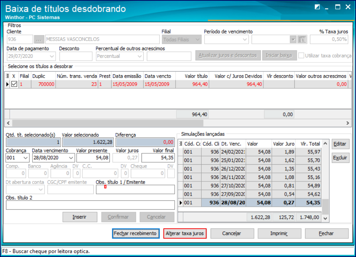Click the Obs. título 2 field

tap(91, 205)
